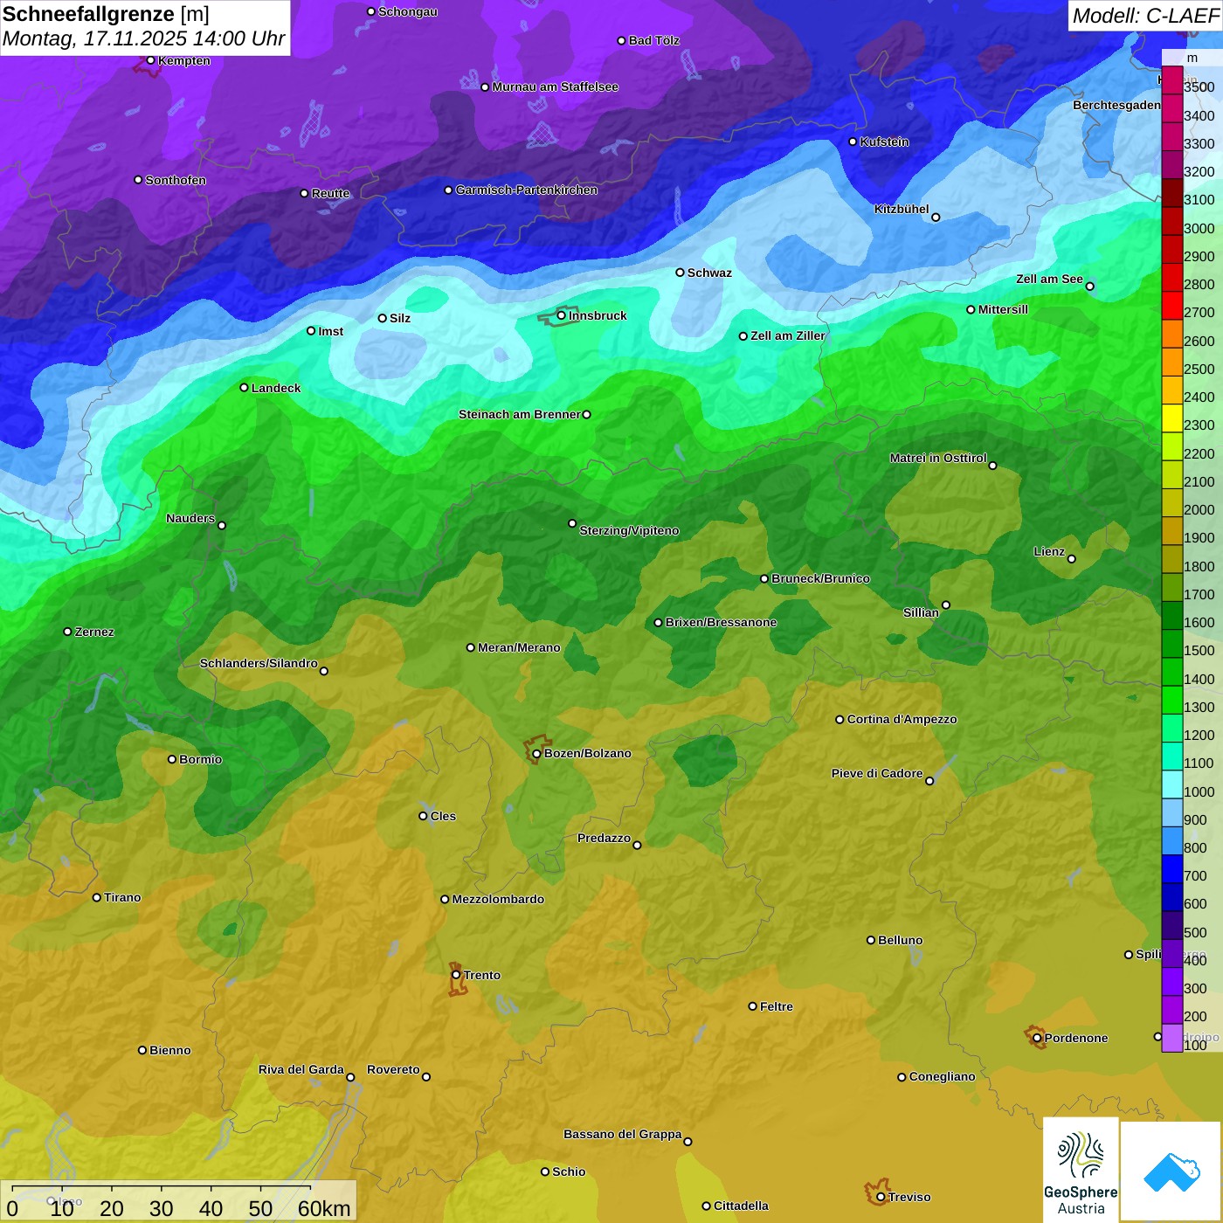This screenshot has width=1223, height=1223.
Task: Click the legend value '2000'
Action: click(1199, 510)
